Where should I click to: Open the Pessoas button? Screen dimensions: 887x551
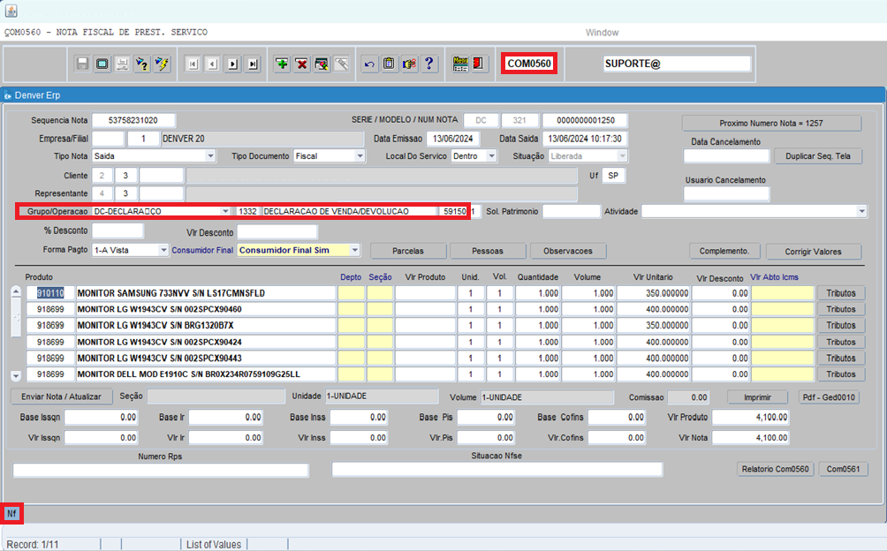(x=488, y=251)
